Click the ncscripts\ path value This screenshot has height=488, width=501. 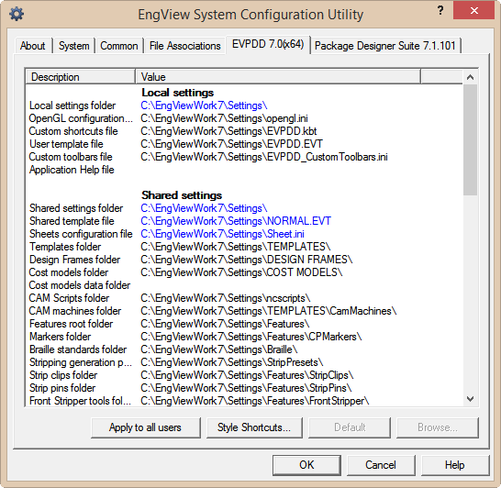click(225, 298)
